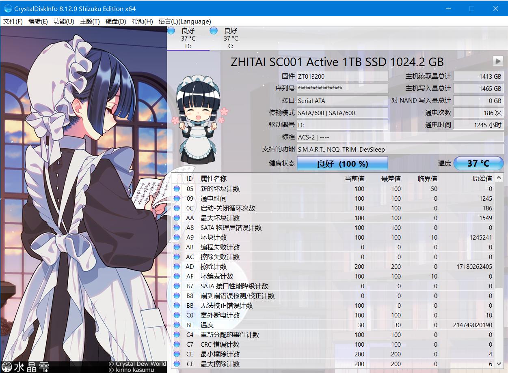Screen dimensions: 508x373
Task: Click the 主机读取量总计 value 1413 GB
Action: tap(478, 76)
